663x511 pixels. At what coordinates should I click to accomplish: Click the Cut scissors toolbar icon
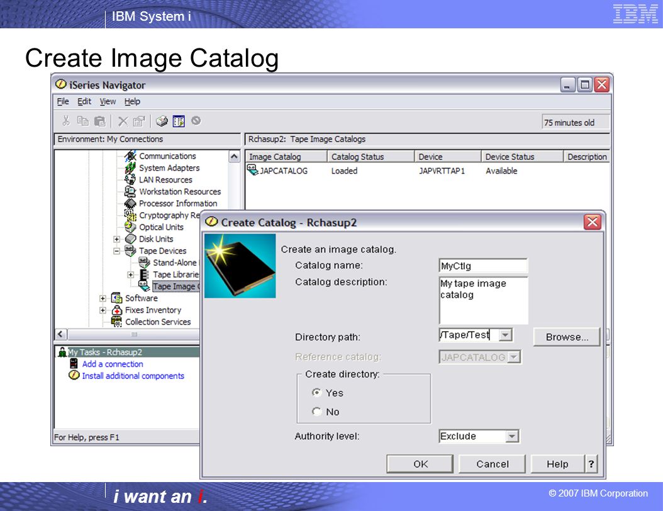click(66, 121)
